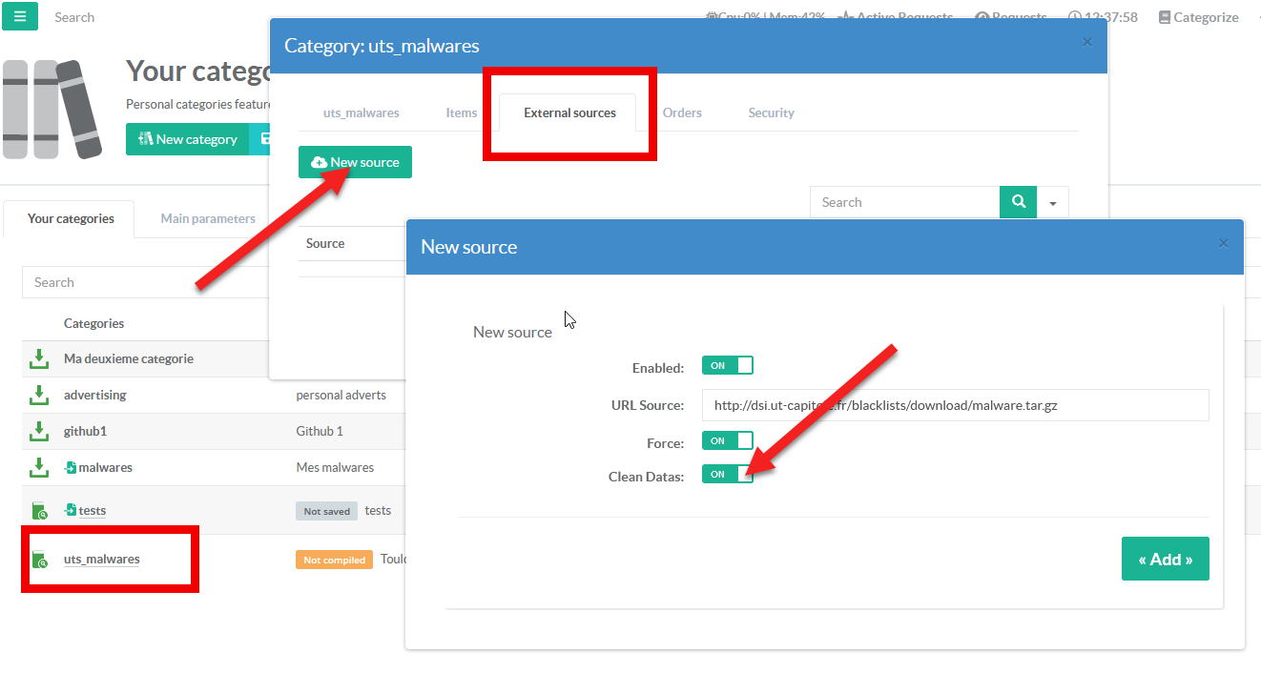
Task: Click download icon beside Ma deuxieme categorie
Action: (38, 359)
